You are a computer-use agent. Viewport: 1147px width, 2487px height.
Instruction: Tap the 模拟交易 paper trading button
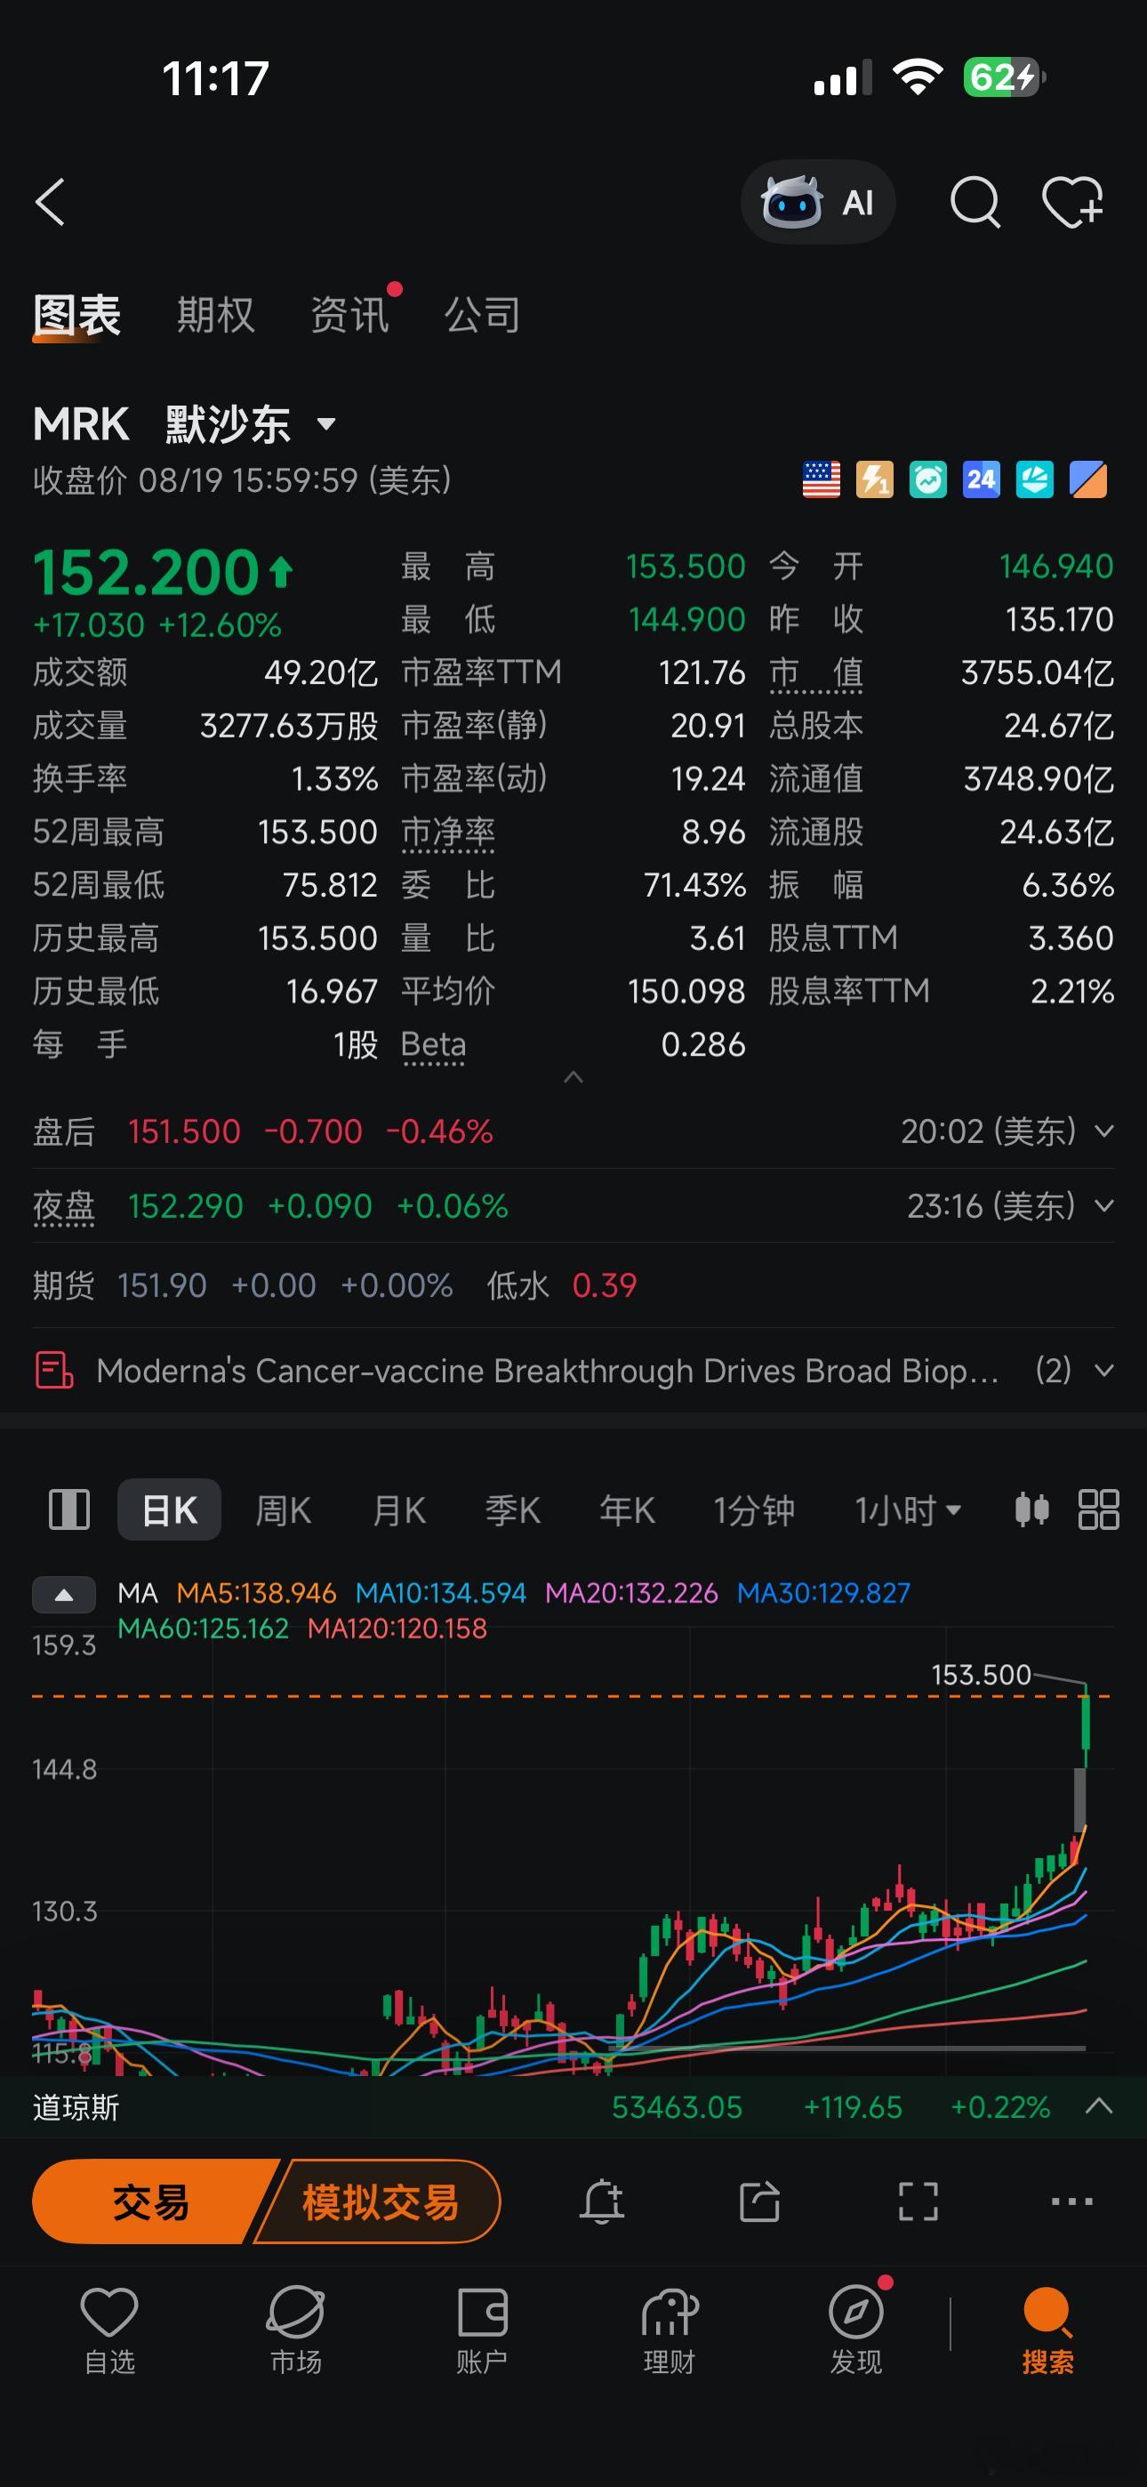click(381, 2202)
